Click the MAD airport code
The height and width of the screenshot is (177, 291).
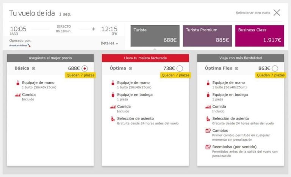pyautogui.click(x=14, y=34)
